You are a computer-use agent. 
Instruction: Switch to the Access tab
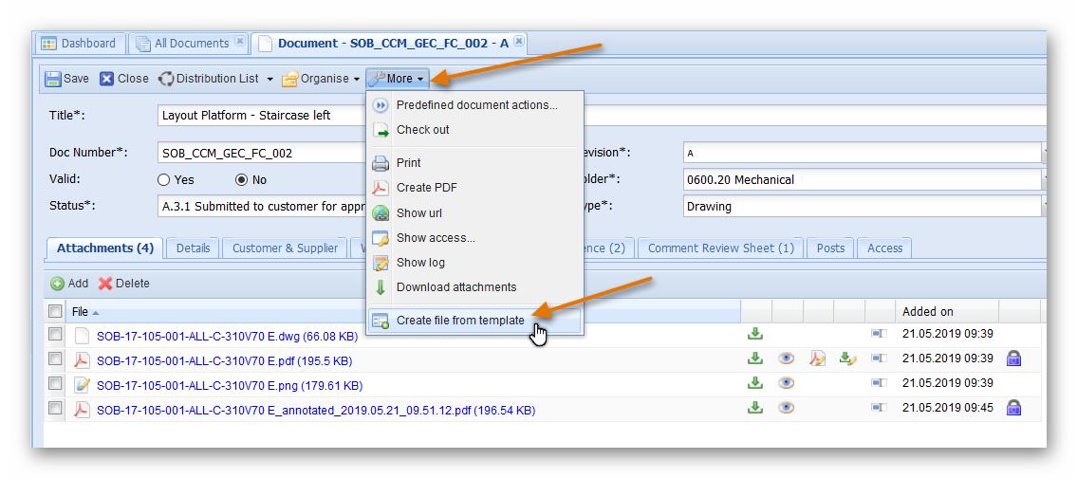click(x=884, y=248)
